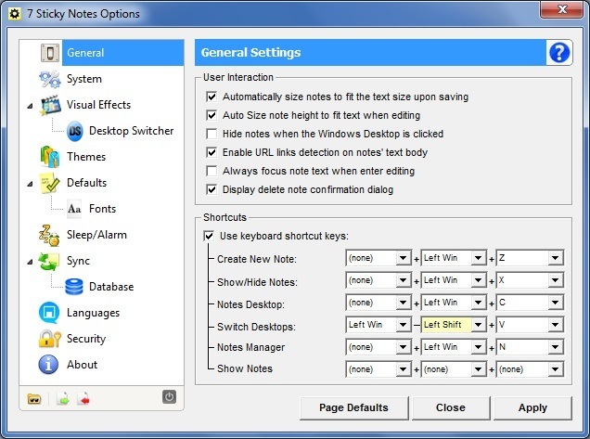Click the Visual Effects clapperboard icon
The image size is (590, 439).
click(50, 105)
